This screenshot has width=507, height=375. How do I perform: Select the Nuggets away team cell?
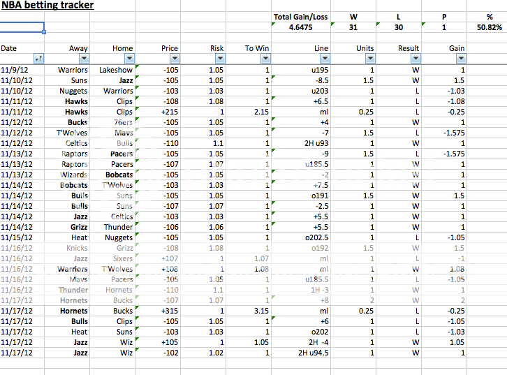67,91
